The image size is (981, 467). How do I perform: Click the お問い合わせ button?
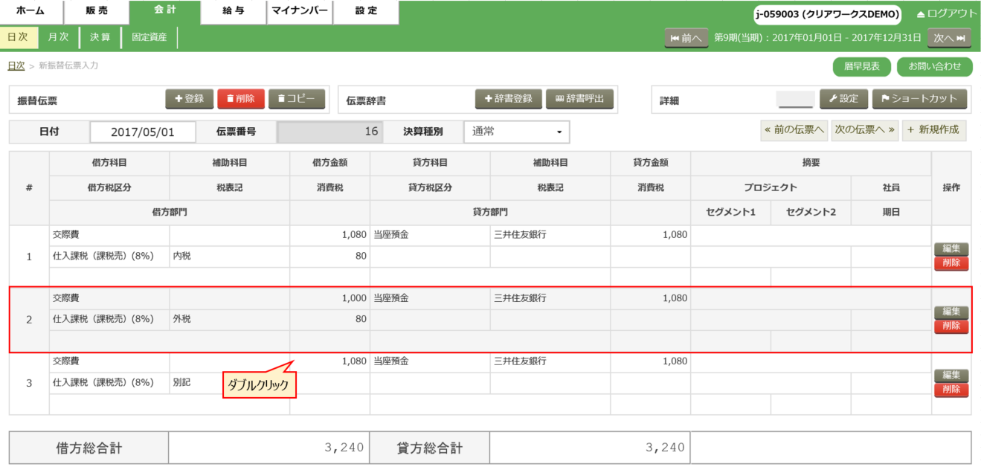935,66
